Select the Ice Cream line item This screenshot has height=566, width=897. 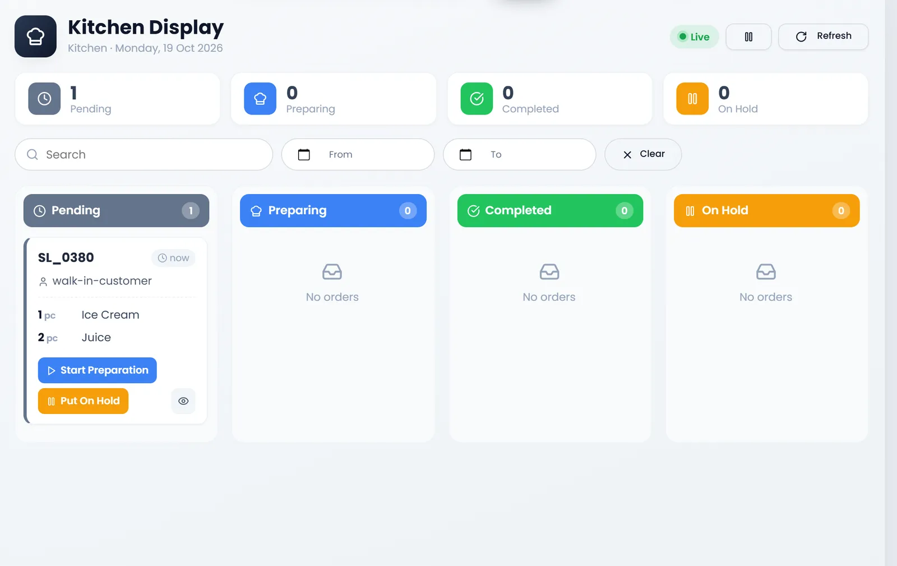(x=117, y=315)
